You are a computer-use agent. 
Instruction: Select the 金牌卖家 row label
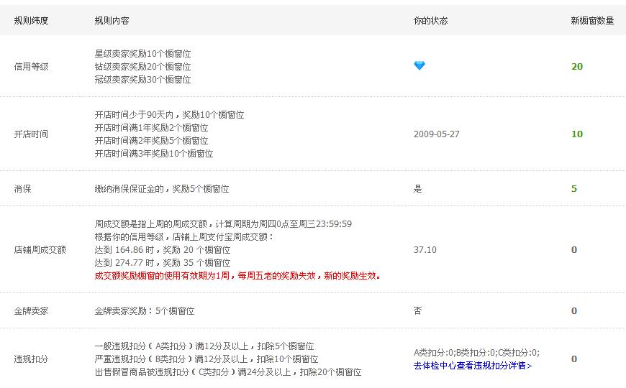31,310
